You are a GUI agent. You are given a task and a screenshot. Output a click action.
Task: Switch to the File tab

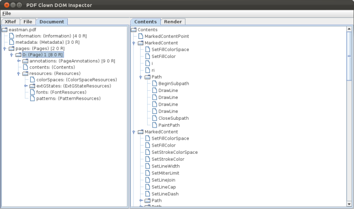click(x=28, y=22)
